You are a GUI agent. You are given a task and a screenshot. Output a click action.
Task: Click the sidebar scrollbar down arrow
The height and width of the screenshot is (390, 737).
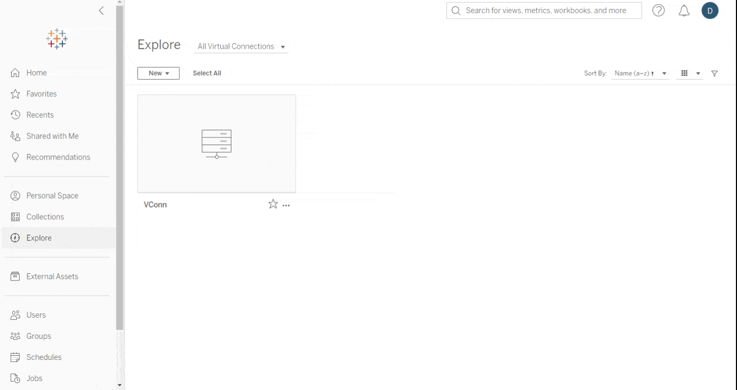120,386
